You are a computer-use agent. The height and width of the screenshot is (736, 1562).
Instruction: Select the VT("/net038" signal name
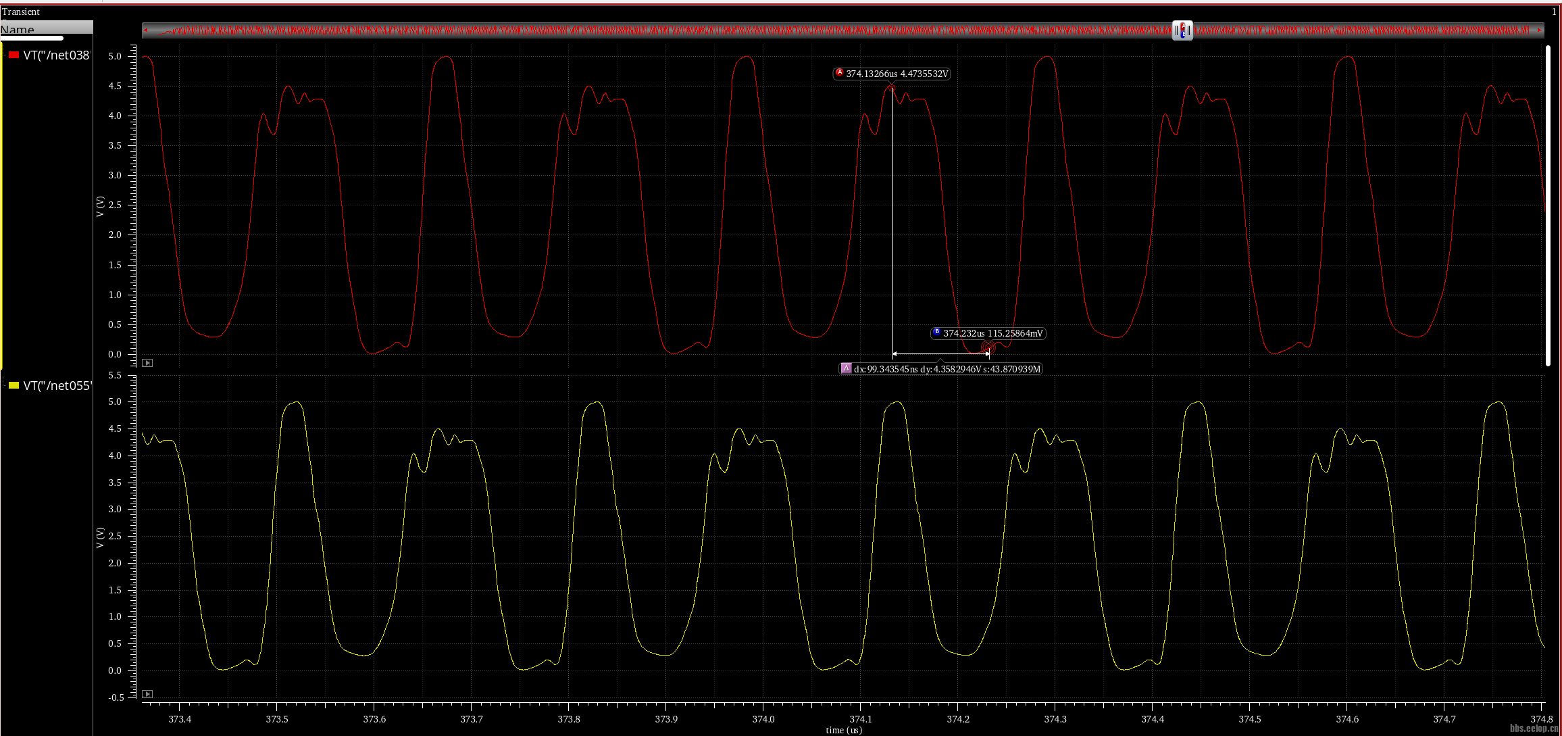[x=57, y=55]
